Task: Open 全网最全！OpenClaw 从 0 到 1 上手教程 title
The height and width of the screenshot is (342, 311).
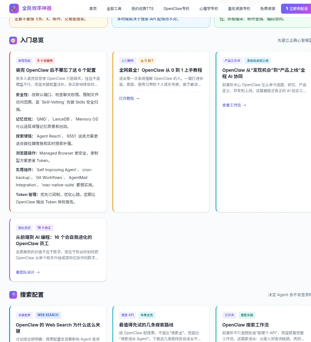Action: pyautogui.click(x=160, y=70)
